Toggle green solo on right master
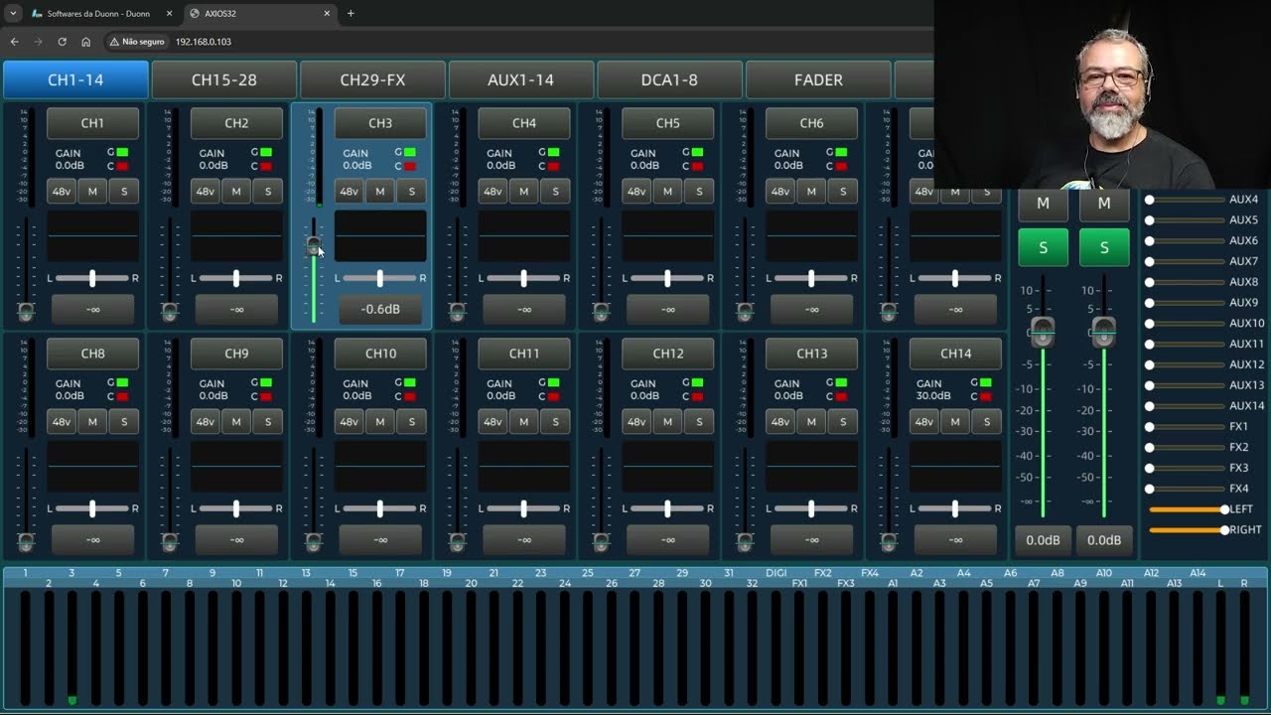The image size is (1271, 715). (1104, 247)
